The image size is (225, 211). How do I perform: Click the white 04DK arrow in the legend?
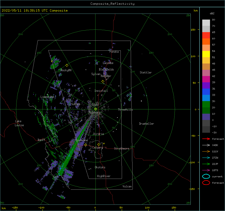[x=206, y=145]
